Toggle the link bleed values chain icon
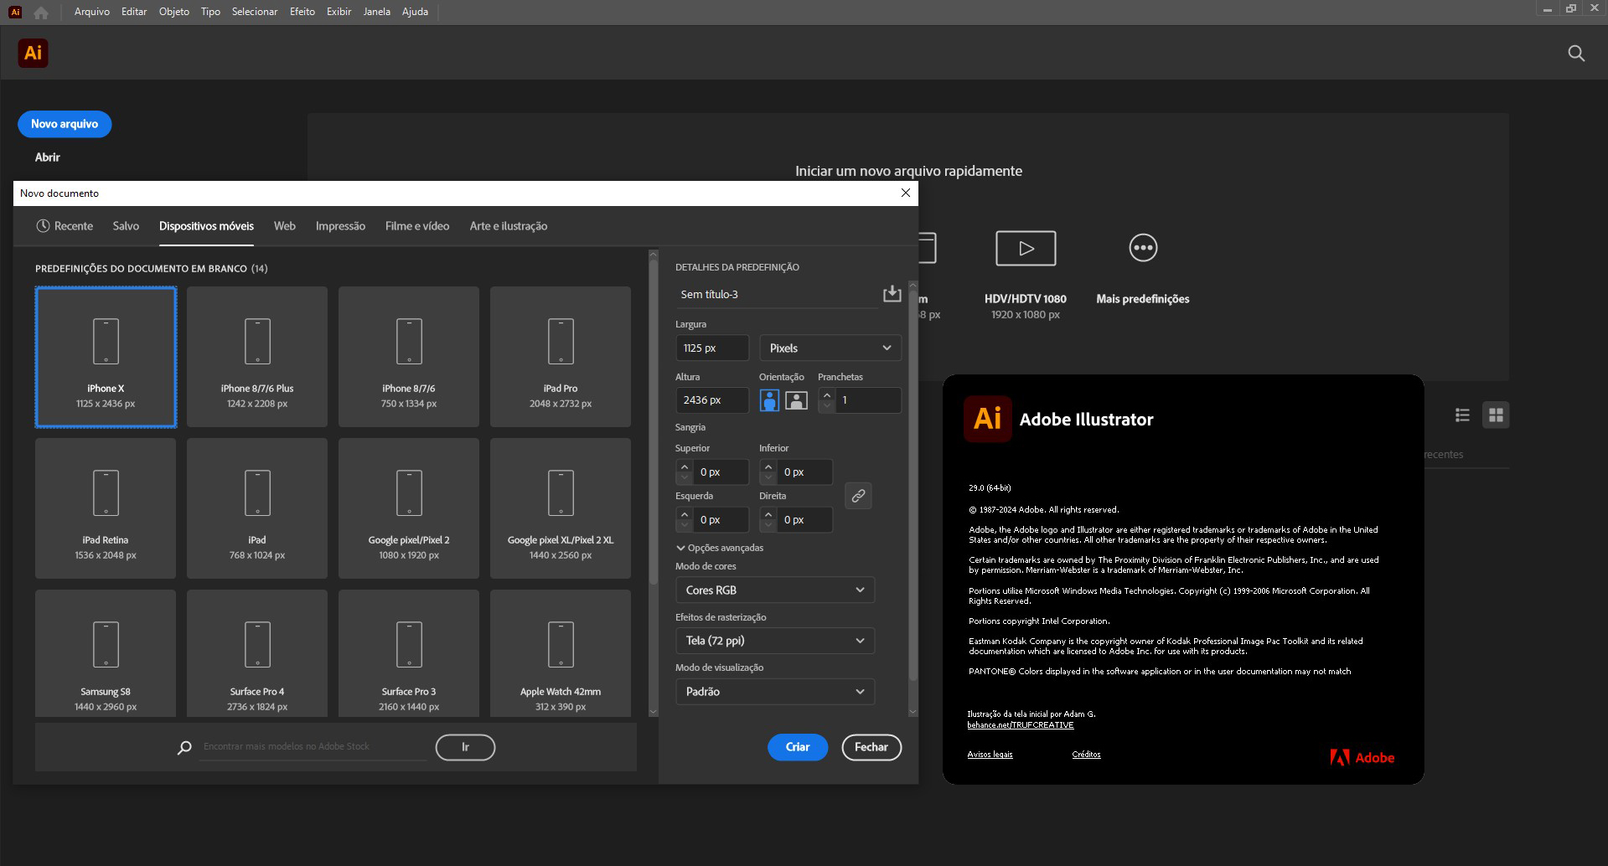This screenshot has width=1608, height=866. click(x=858, y=496)
